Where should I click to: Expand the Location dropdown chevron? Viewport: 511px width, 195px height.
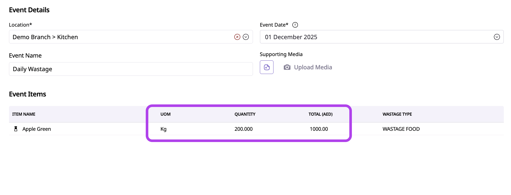coord(246,37)
